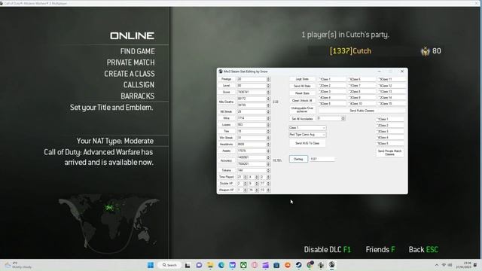The height and width of the screenshot is (271, 482).
Task: Click the public class 10 name field
Action: (x=361, y=104)
